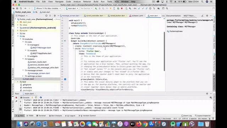Open the main.dart run configuration dropdown

click(x=72, y=9)
